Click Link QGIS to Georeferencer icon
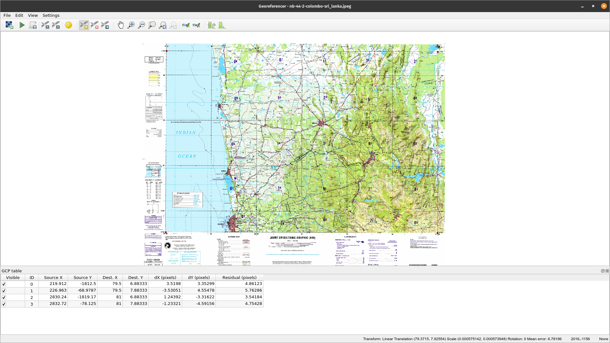 196,25
